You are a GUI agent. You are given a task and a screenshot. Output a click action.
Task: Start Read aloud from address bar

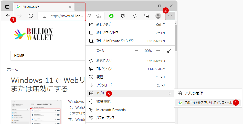point(89,16)
